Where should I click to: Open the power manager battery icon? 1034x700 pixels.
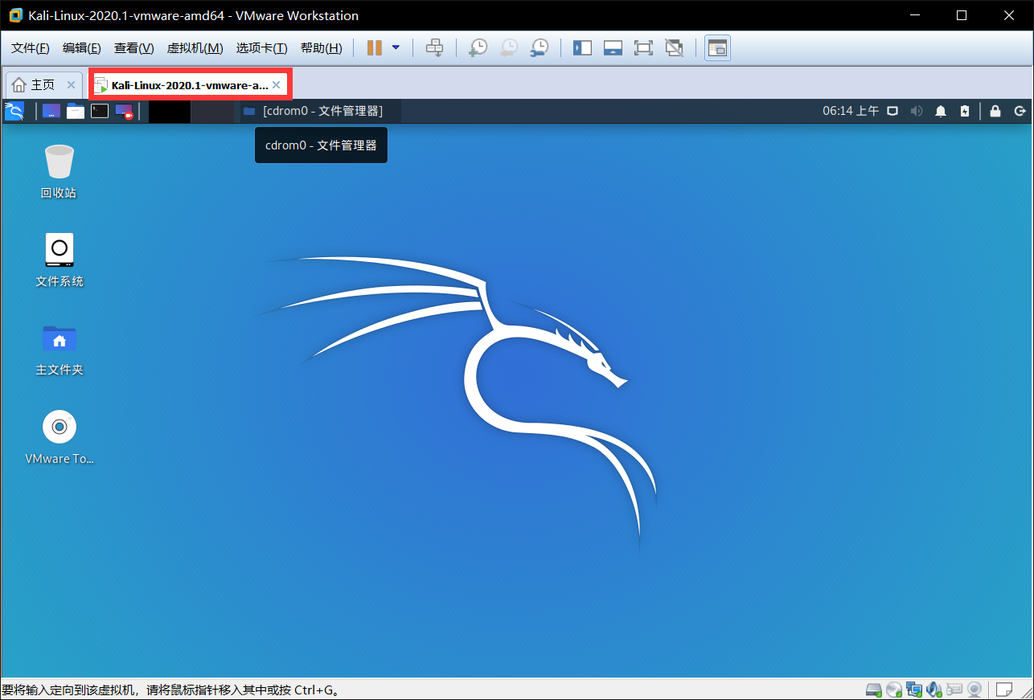(965, 111)
